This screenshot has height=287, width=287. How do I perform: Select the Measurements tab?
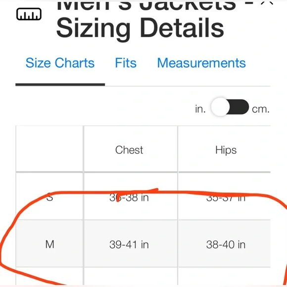tap(201, 63)
